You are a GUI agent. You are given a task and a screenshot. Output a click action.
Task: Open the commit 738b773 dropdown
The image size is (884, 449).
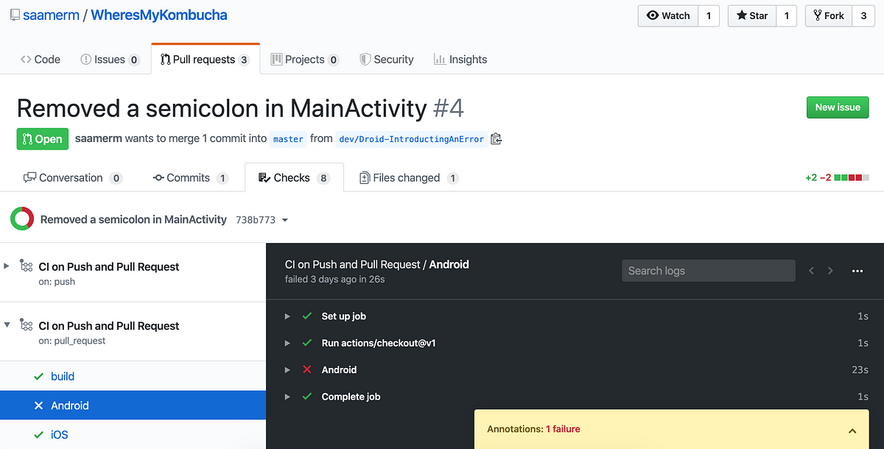(262, 219)
